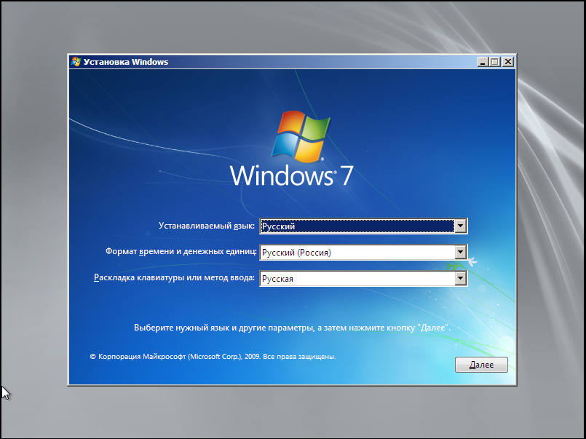The width and height of the screenshot is (586, 439).
Task: Maximize the Установка Windows window
Action: [495, 62]
